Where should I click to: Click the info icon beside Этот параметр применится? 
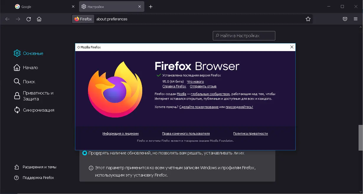point(91,168)
